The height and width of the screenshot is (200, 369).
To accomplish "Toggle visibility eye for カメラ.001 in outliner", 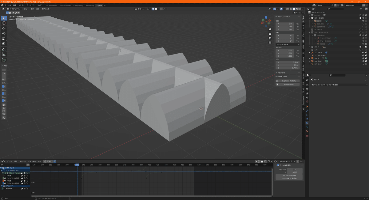I will tap(363, 61).
